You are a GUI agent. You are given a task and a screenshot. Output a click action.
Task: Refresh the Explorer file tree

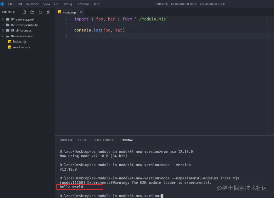pos(40,12)
